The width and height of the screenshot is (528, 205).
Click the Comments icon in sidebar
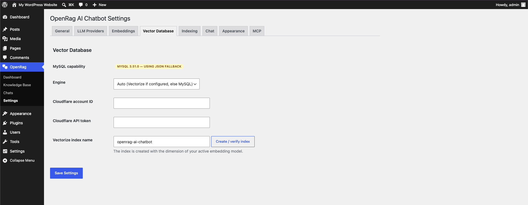pos(5,58)
